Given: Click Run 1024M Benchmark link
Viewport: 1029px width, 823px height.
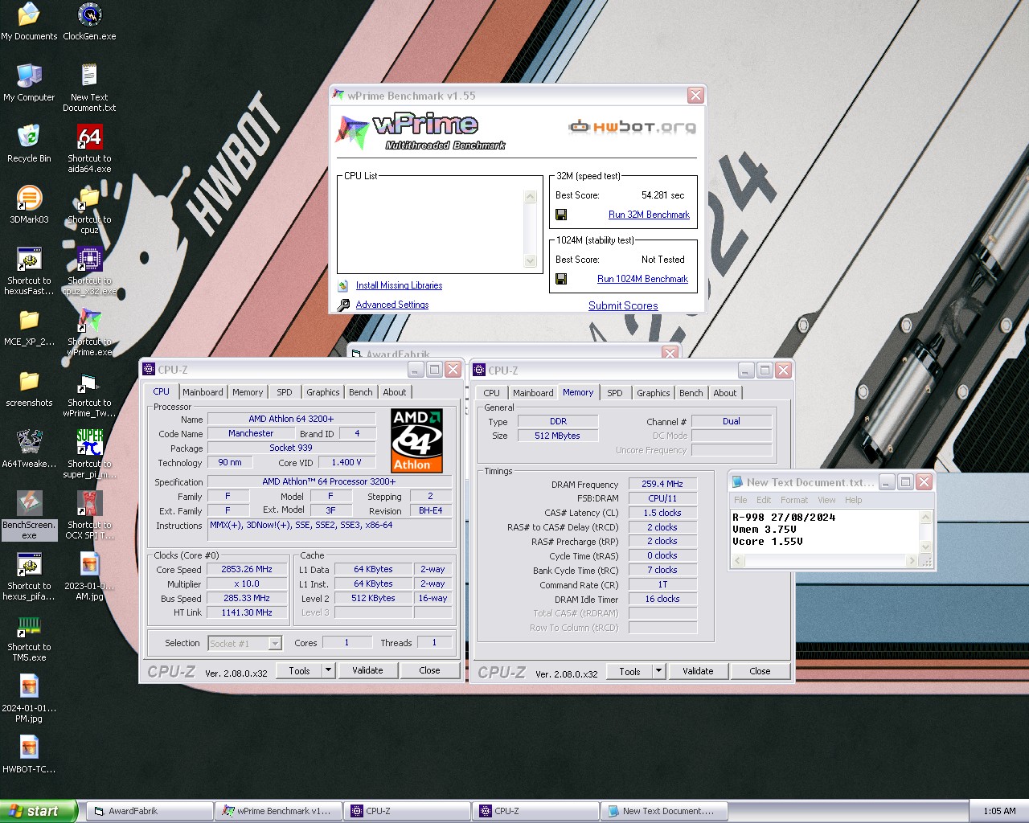Looking at the screenshot, I should [x=642, y=279].
